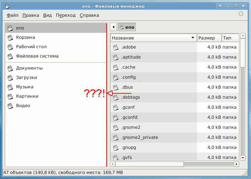
Task: Select the .gconfd folder icon
Action: click(x=116, y=118)
